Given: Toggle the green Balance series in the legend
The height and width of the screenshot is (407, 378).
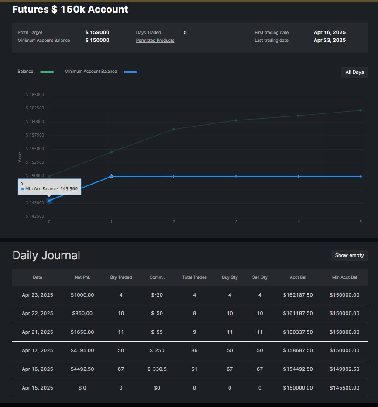Looking at the screenshot, I should tap(36, 72).
